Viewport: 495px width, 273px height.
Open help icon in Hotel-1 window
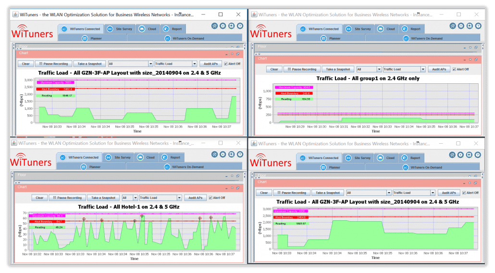(x=240, y=154)
